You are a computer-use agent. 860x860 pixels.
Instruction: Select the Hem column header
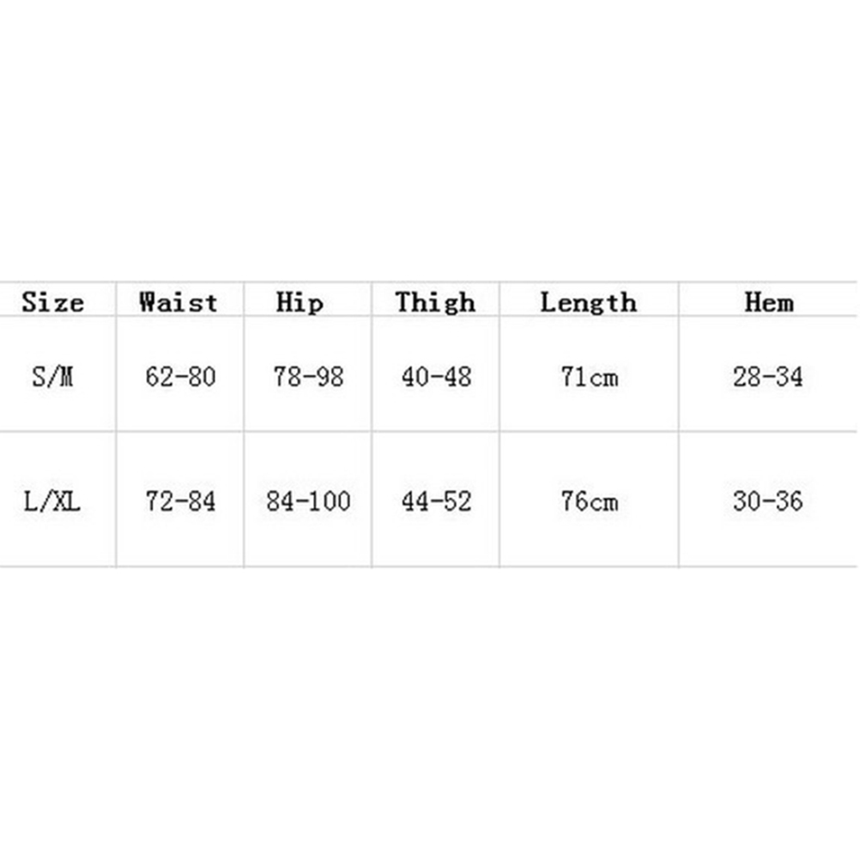point(768,302)
